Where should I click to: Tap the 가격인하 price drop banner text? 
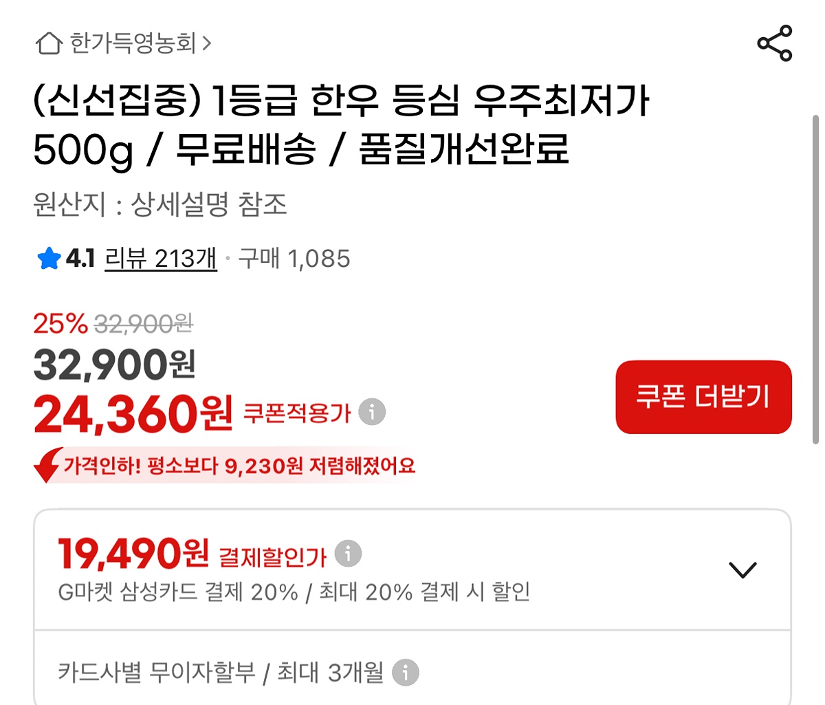tap(239, 466)
